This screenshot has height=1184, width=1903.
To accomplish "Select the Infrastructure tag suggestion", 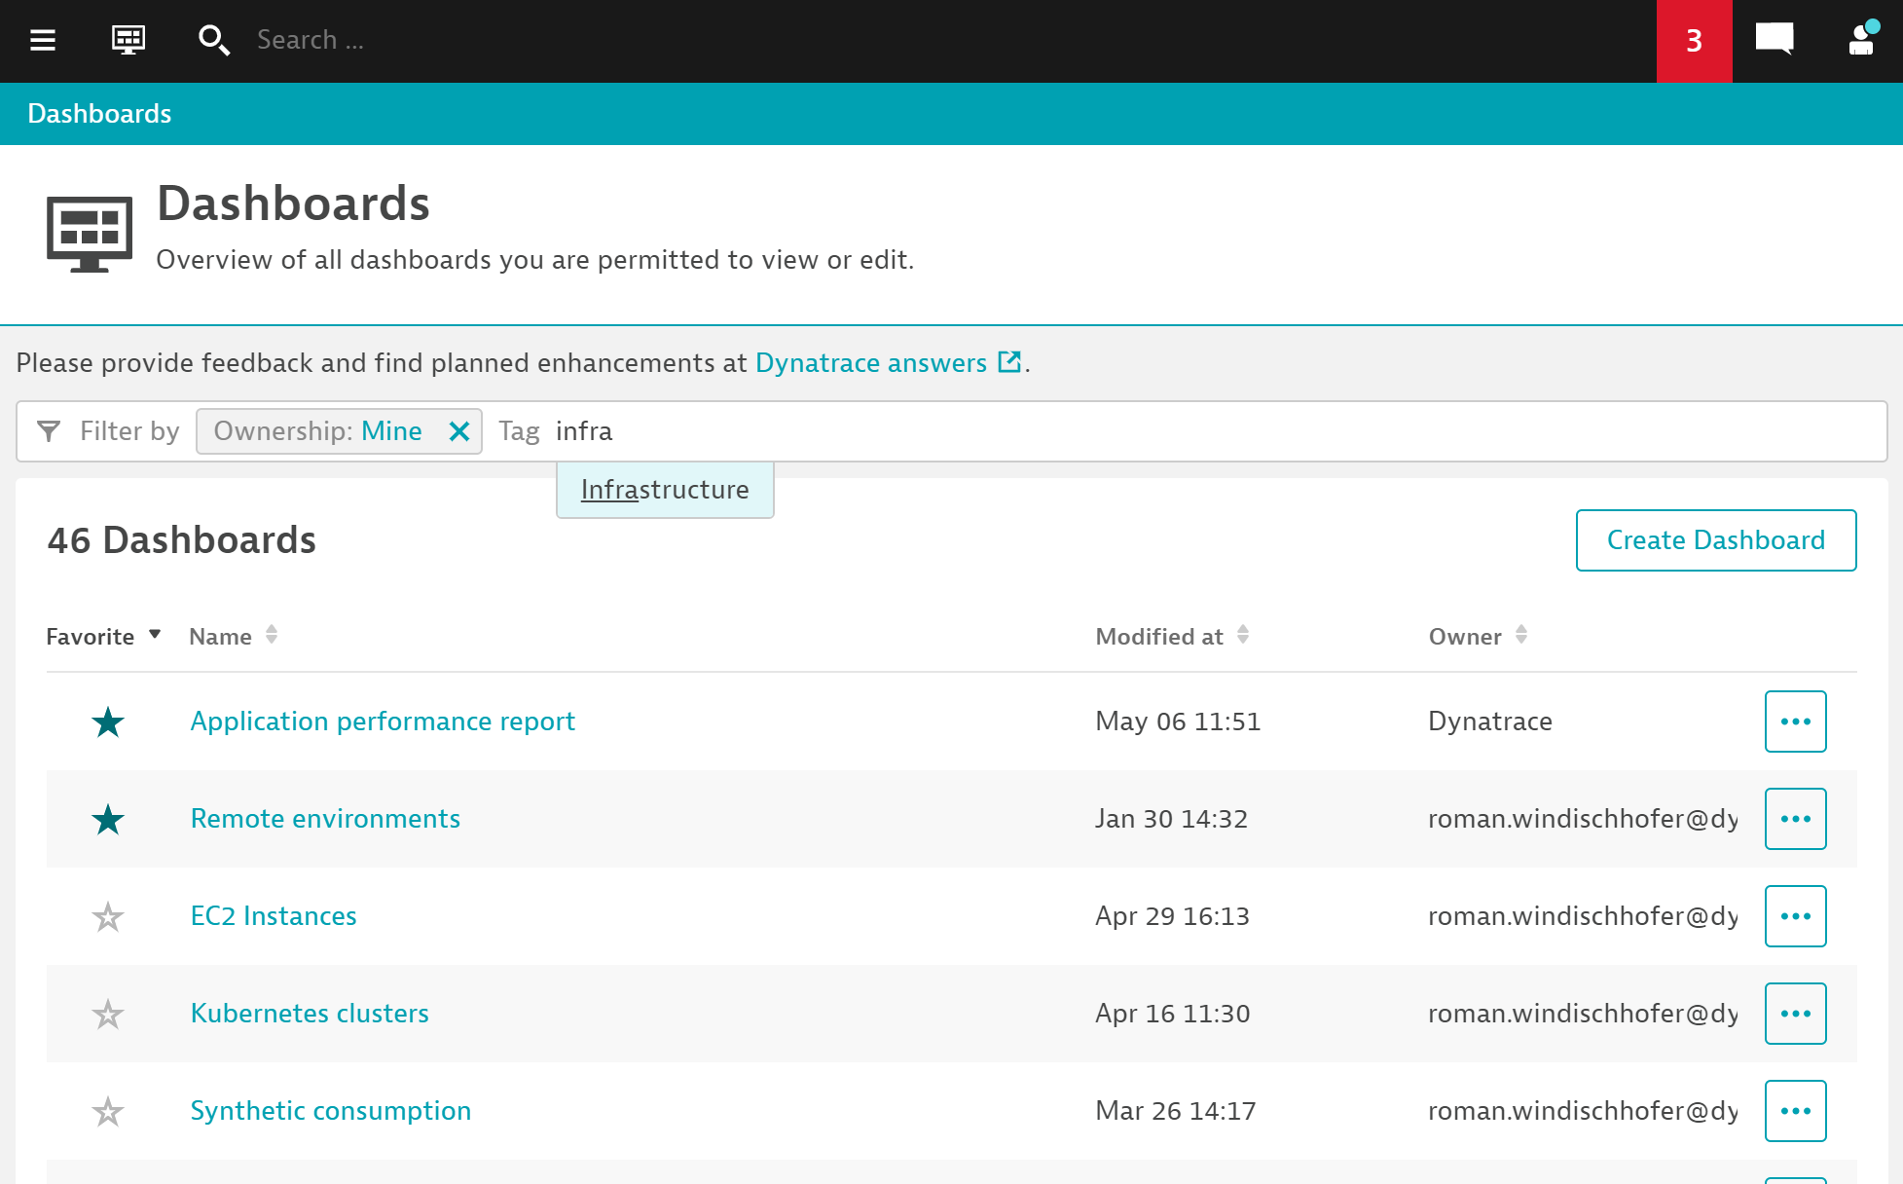I will click(665, 490).
